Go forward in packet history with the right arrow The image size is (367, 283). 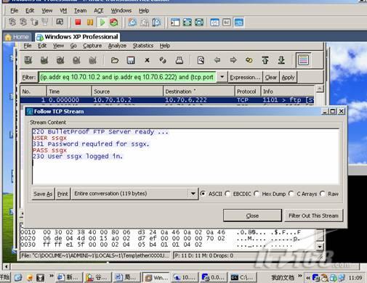point(233,60)
